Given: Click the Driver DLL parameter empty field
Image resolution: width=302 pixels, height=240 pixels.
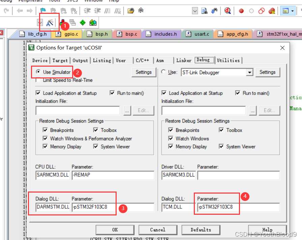Looking at the screenshot, I should (x=238, y=175).
